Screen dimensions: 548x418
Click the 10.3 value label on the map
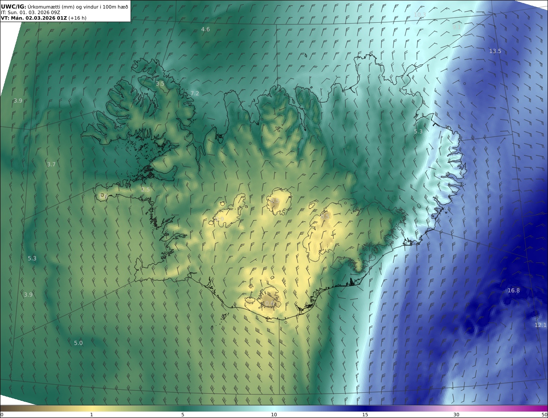(x=420, y=15)
